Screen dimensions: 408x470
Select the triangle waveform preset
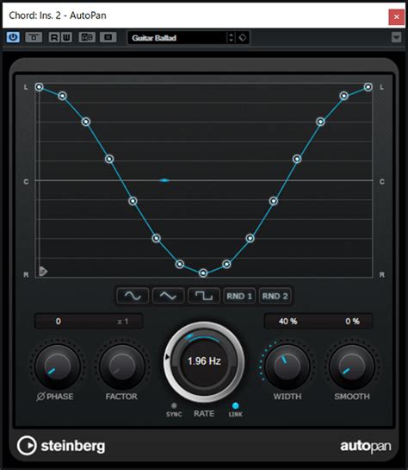coord(168,296)
